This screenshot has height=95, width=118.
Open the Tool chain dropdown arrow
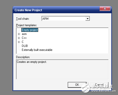coord(87,18)
